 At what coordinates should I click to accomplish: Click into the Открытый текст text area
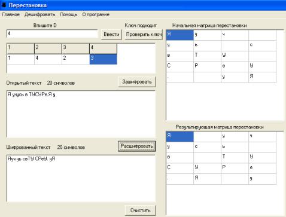(81, 114)
